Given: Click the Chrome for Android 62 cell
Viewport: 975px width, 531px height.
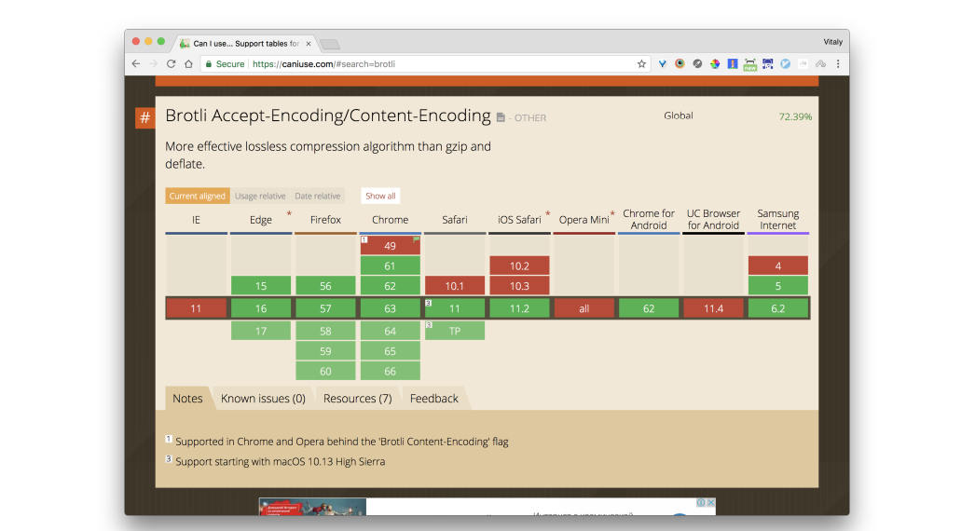Looking at the screenshot, I should point(649,308).
